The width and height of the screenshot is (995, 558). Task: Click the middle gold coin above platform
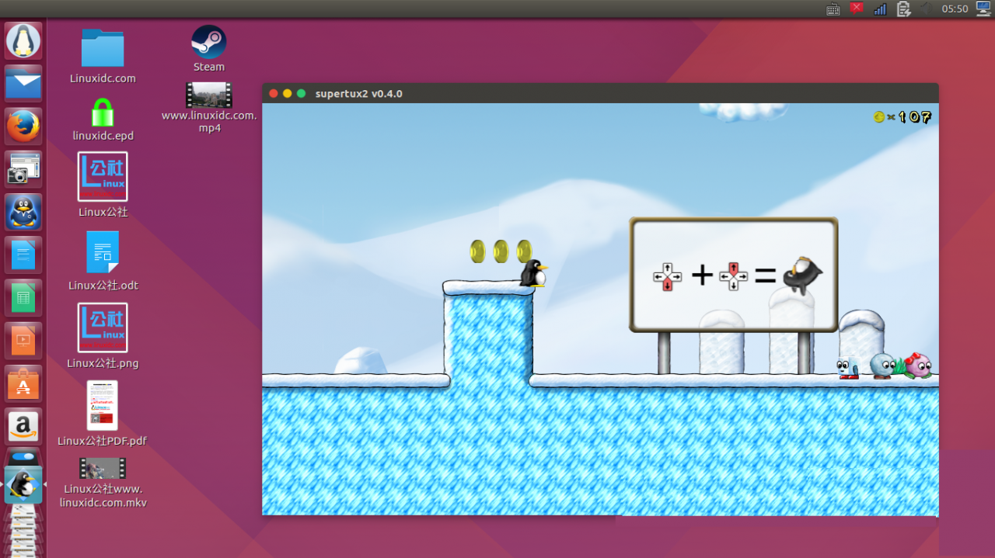[501, 251]
